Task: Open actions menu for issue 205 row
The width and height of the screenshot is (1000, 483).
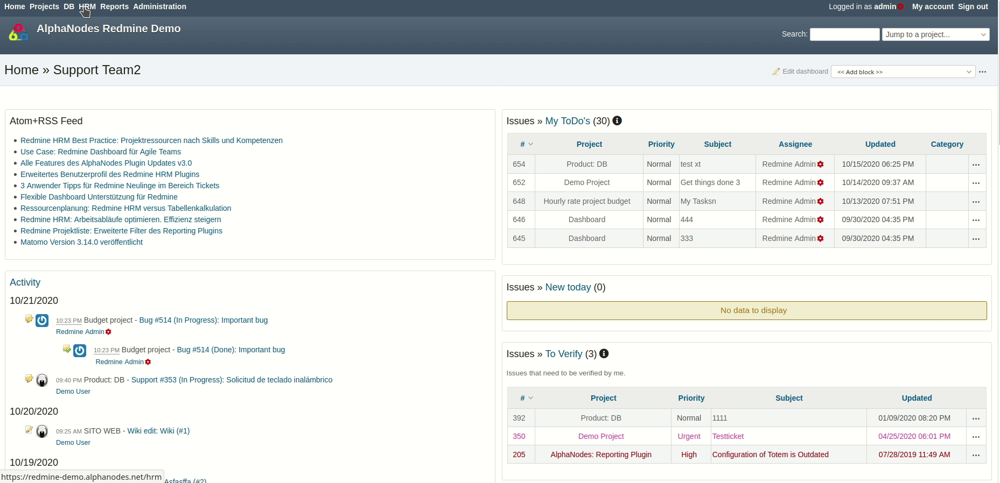Action: click(976, 455)
